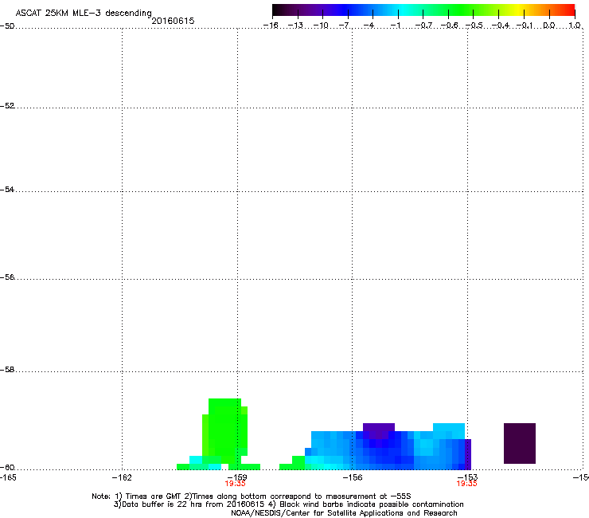589x518 pixels.
Task: Click the -7 label on the color scale
Action: [x=344, y=26]
